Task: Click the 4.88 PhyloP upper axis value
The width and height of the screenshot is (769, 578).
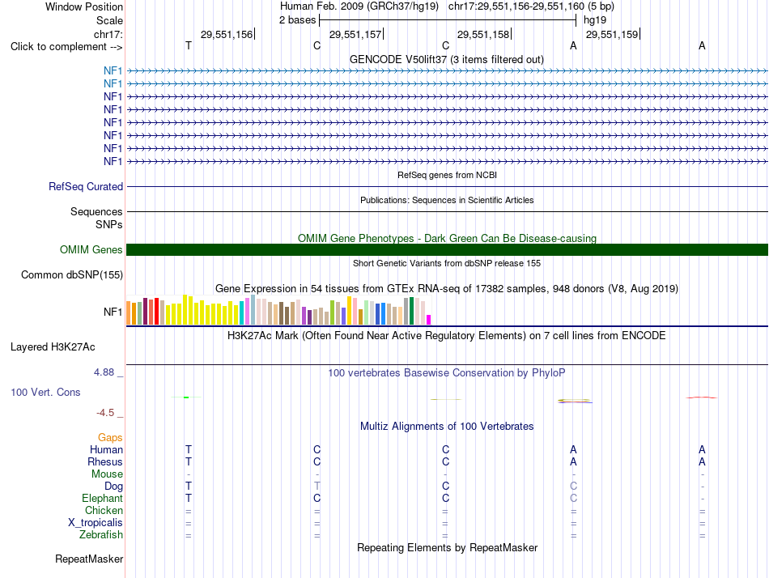Action: 104,372
